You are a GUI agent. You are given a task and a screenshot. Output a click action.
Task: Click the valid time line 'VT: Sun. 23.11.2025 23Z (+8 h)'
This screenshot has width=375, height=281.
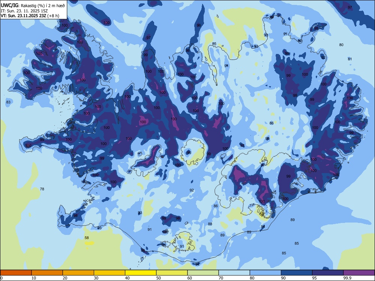coord(30,16)
